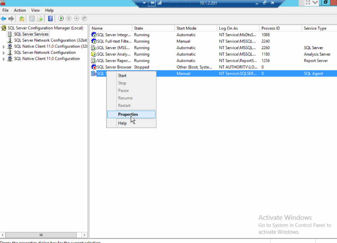Click the SQL Full-text Filte... service name
The image size is (337, 243).
coord(114,41)
